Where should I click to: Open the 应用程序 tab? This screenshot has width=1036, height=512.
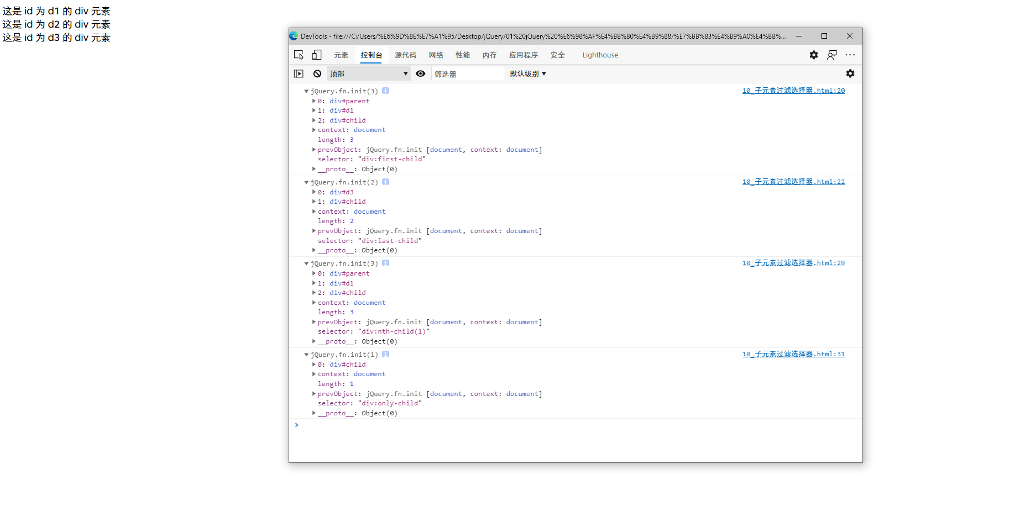coord(524,55)
